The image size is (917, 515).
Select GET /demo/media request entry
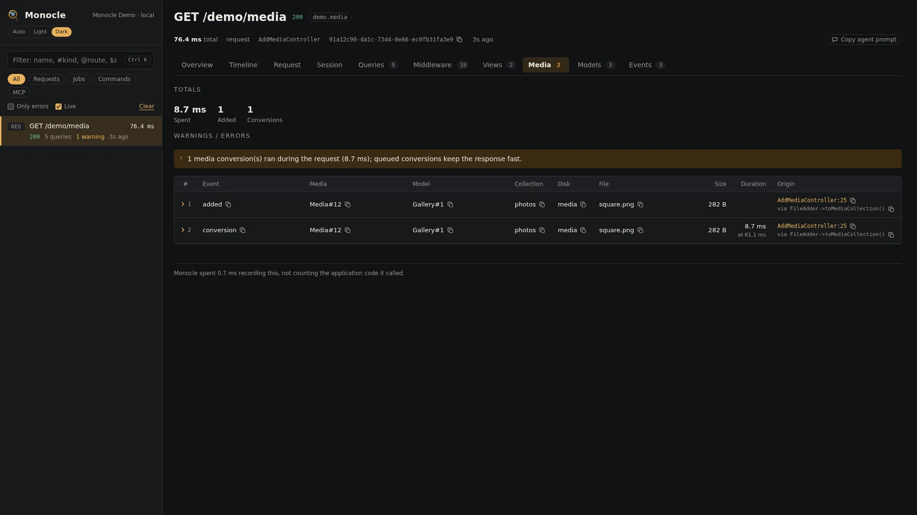click(x=81, y=131)
